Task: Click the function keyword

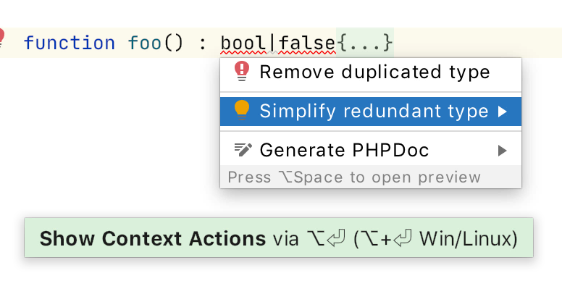Action: pyautogui.click(x=70, y=43)
